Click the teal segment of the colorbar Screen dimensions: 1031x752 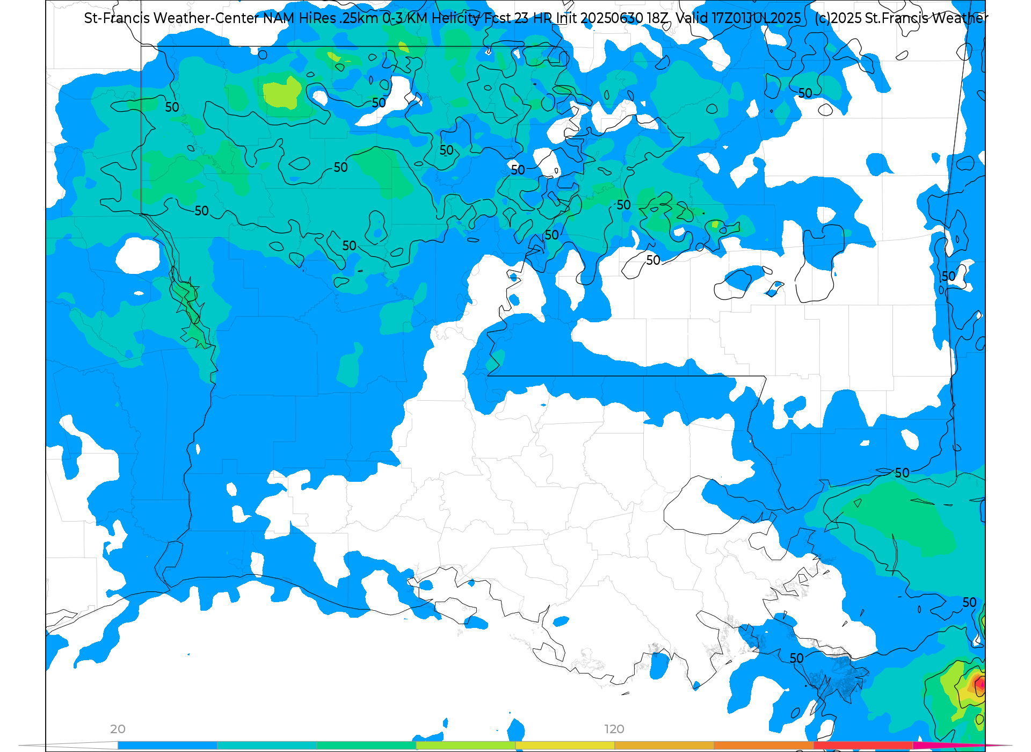coord(267,746)
